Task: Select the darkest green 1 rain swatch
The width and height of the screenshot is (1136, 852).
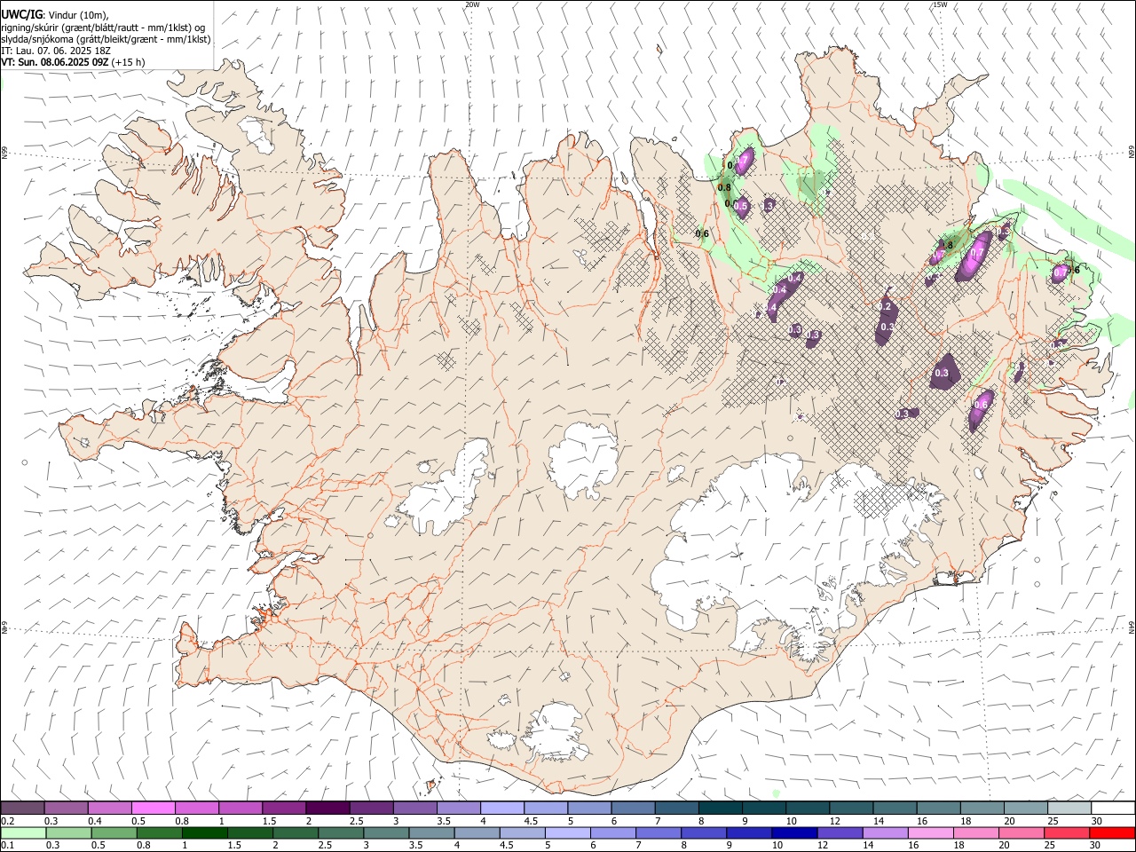Action: (x=205, y=832)
